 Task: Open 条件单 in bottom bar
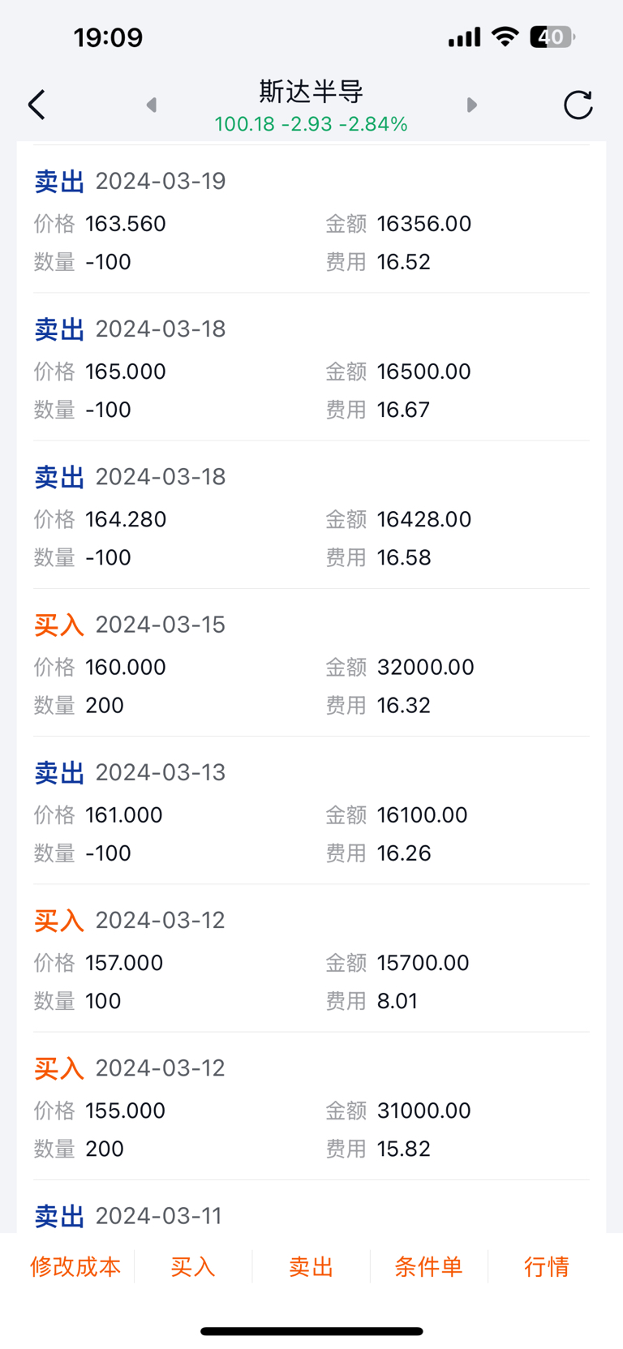[428, 1266]
